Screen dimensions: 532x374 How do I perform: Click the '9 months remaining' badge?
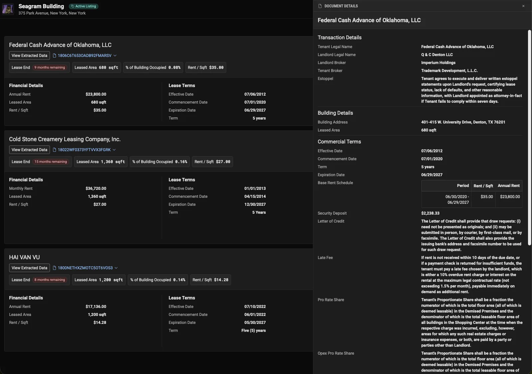[50, 67]
